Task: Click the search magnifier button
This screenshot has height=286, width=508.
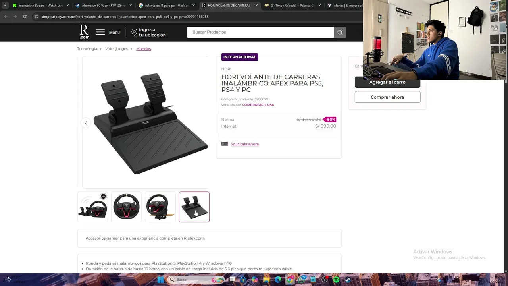Action: tap(340, 32)
